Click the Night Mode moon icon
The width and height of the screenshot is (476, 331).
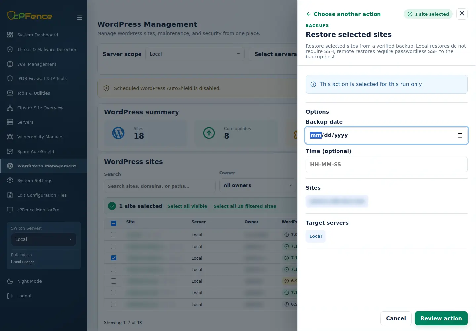[10, 281]
